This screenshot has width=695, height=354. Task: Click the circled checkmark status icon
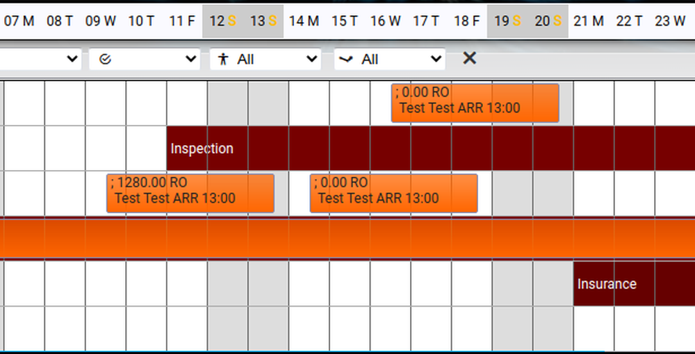(105, 59)
